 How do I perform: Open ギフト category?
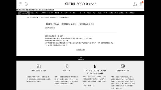point(75,13)
